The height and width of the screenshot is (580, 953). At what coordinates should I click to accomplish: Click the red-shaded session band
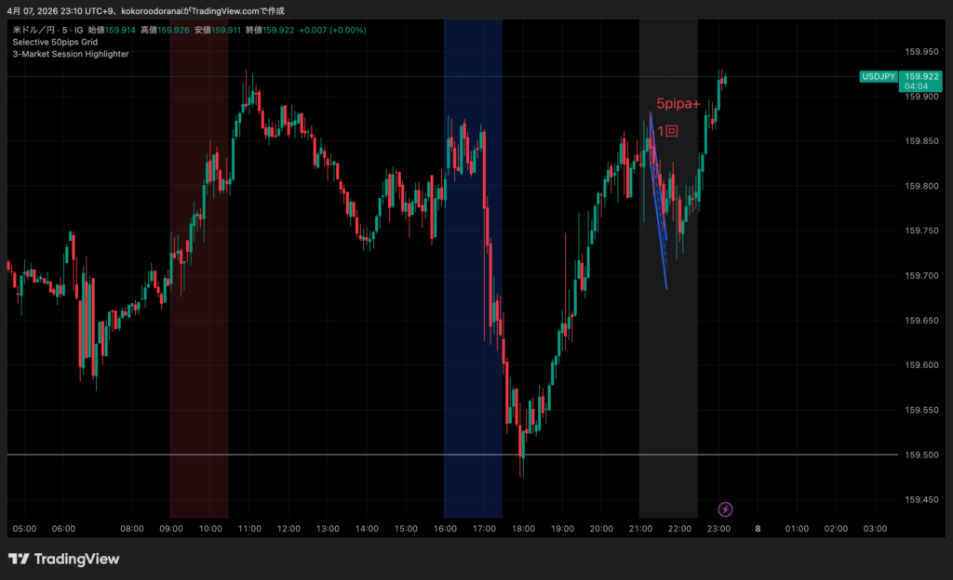[x=198, y=279]
